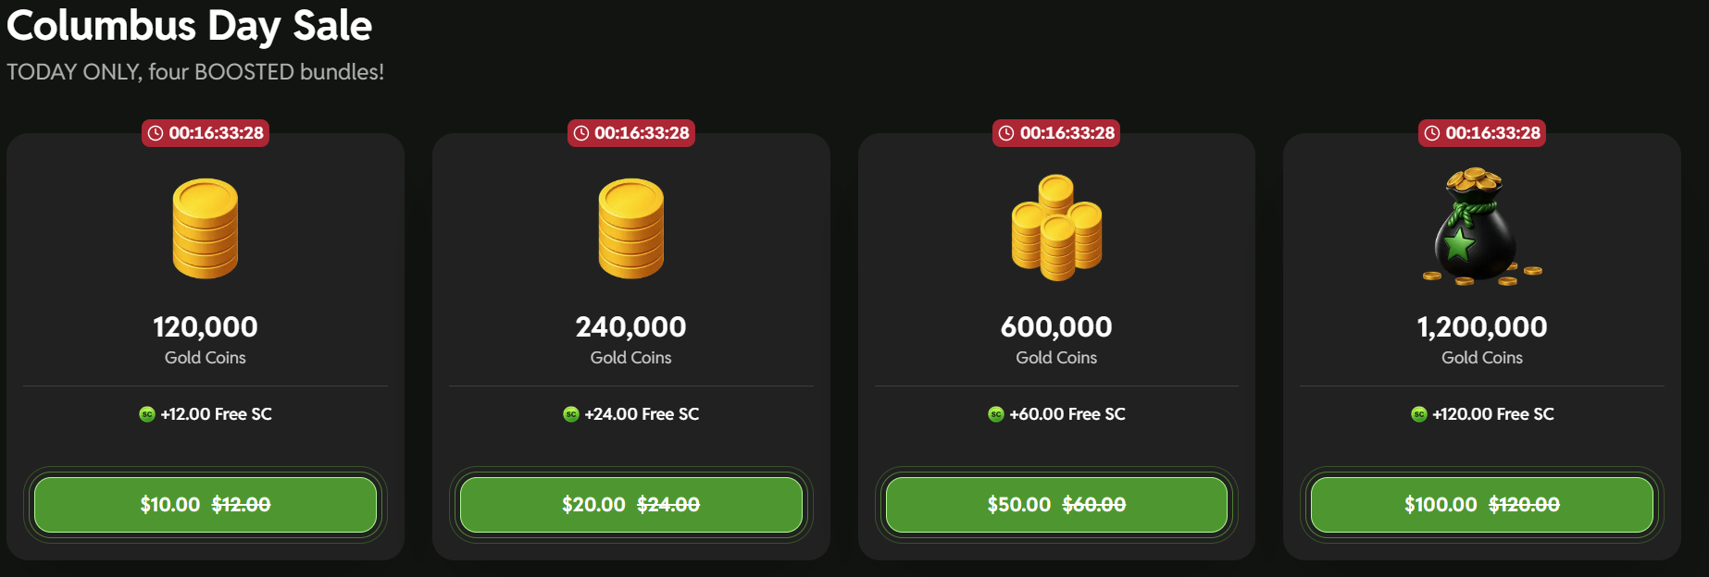1709x577 pixels.
Task: Buy the $10.00 bundle
Action: pyautogui.click(x=206, y=505)
